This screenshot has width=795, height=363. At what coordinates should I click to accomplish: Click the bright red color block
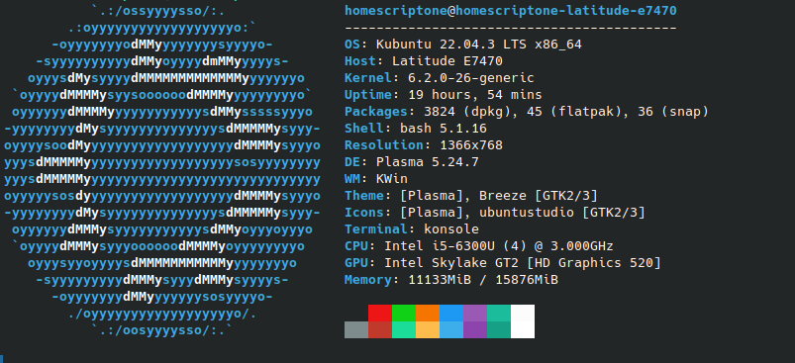tap(380, 313)
